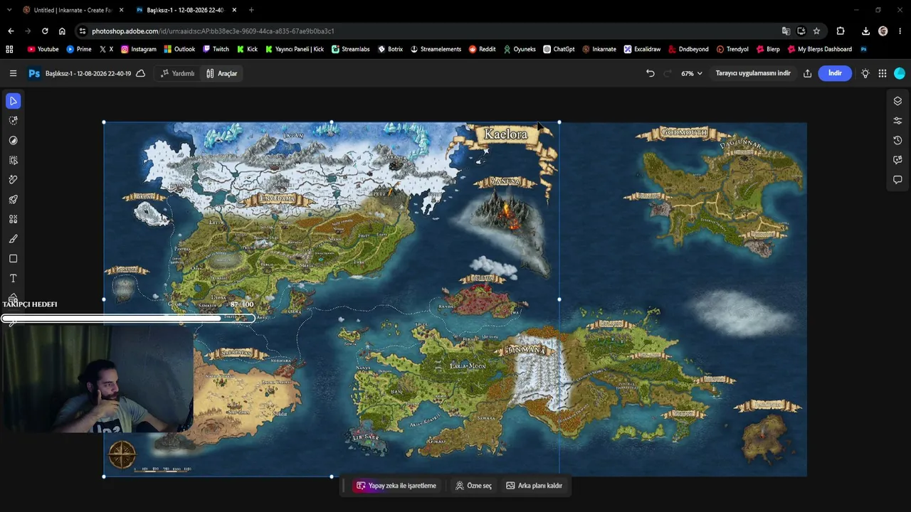Go back in the browser
Image resolution: width=911 pixels, height=512 pixels.
point(11,31)
